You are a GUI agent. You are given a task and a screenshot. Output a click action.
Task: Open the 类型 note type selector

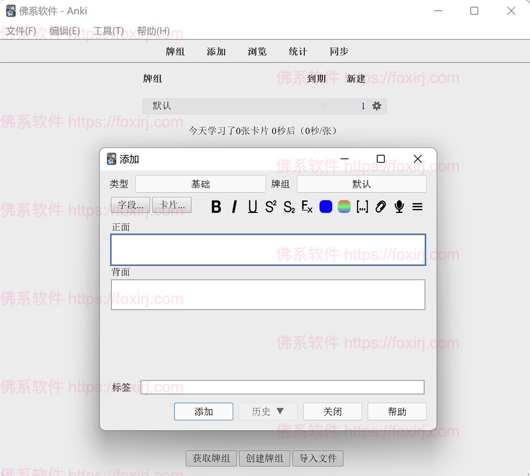pyautogui.click(x=200, y=184)
